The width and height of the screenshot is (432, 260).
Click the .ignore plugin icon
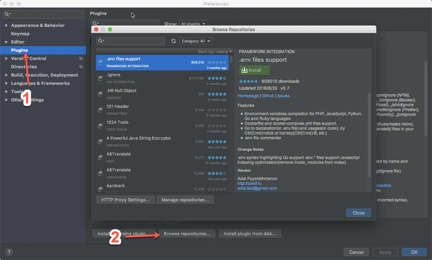tap(101, 78)
